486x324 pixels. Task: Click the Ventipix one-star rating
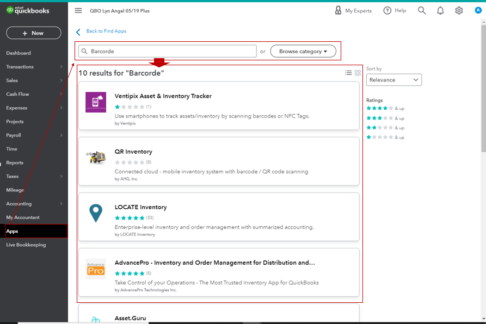pyautogui.click(x=130, y=107)
